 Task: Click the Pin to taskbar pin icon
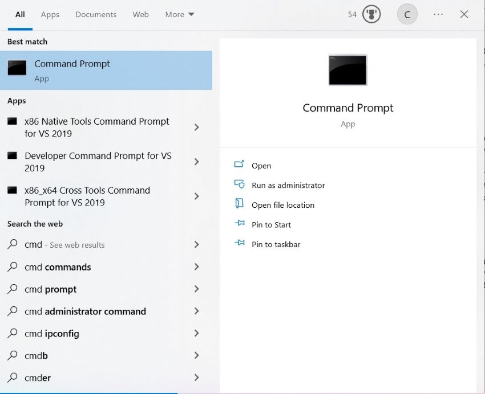[239, 244]
